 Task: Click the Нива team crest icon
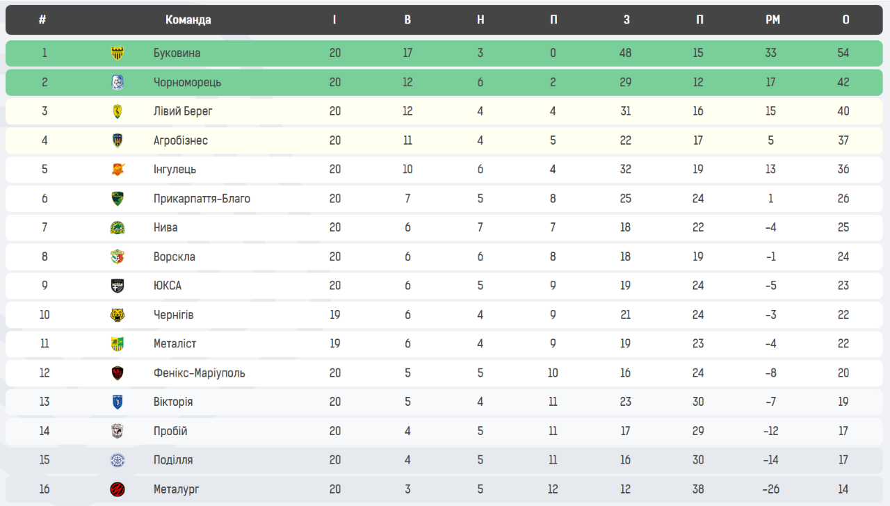point(118,228)
